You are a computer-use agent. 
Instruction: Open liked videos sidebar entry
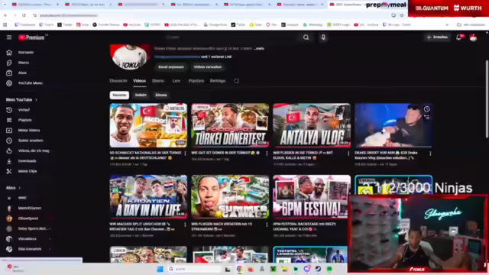coord(34,151)
